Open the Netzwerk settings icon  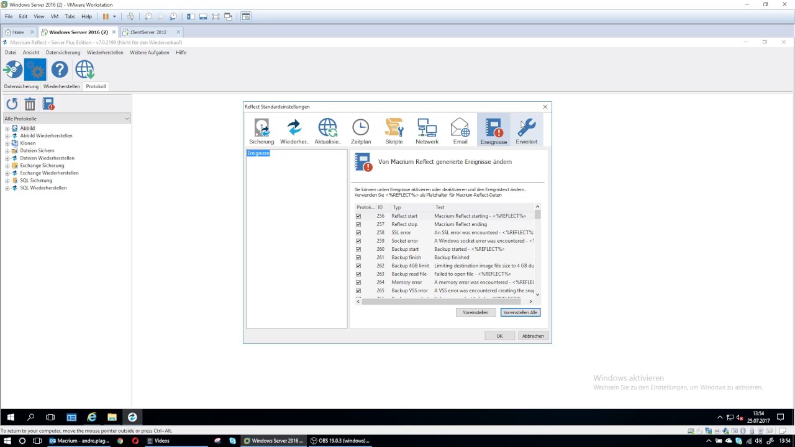click(x=427, y=130)
